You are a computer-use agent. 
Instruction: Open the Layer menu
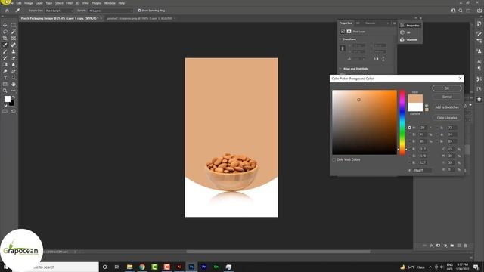39,3
